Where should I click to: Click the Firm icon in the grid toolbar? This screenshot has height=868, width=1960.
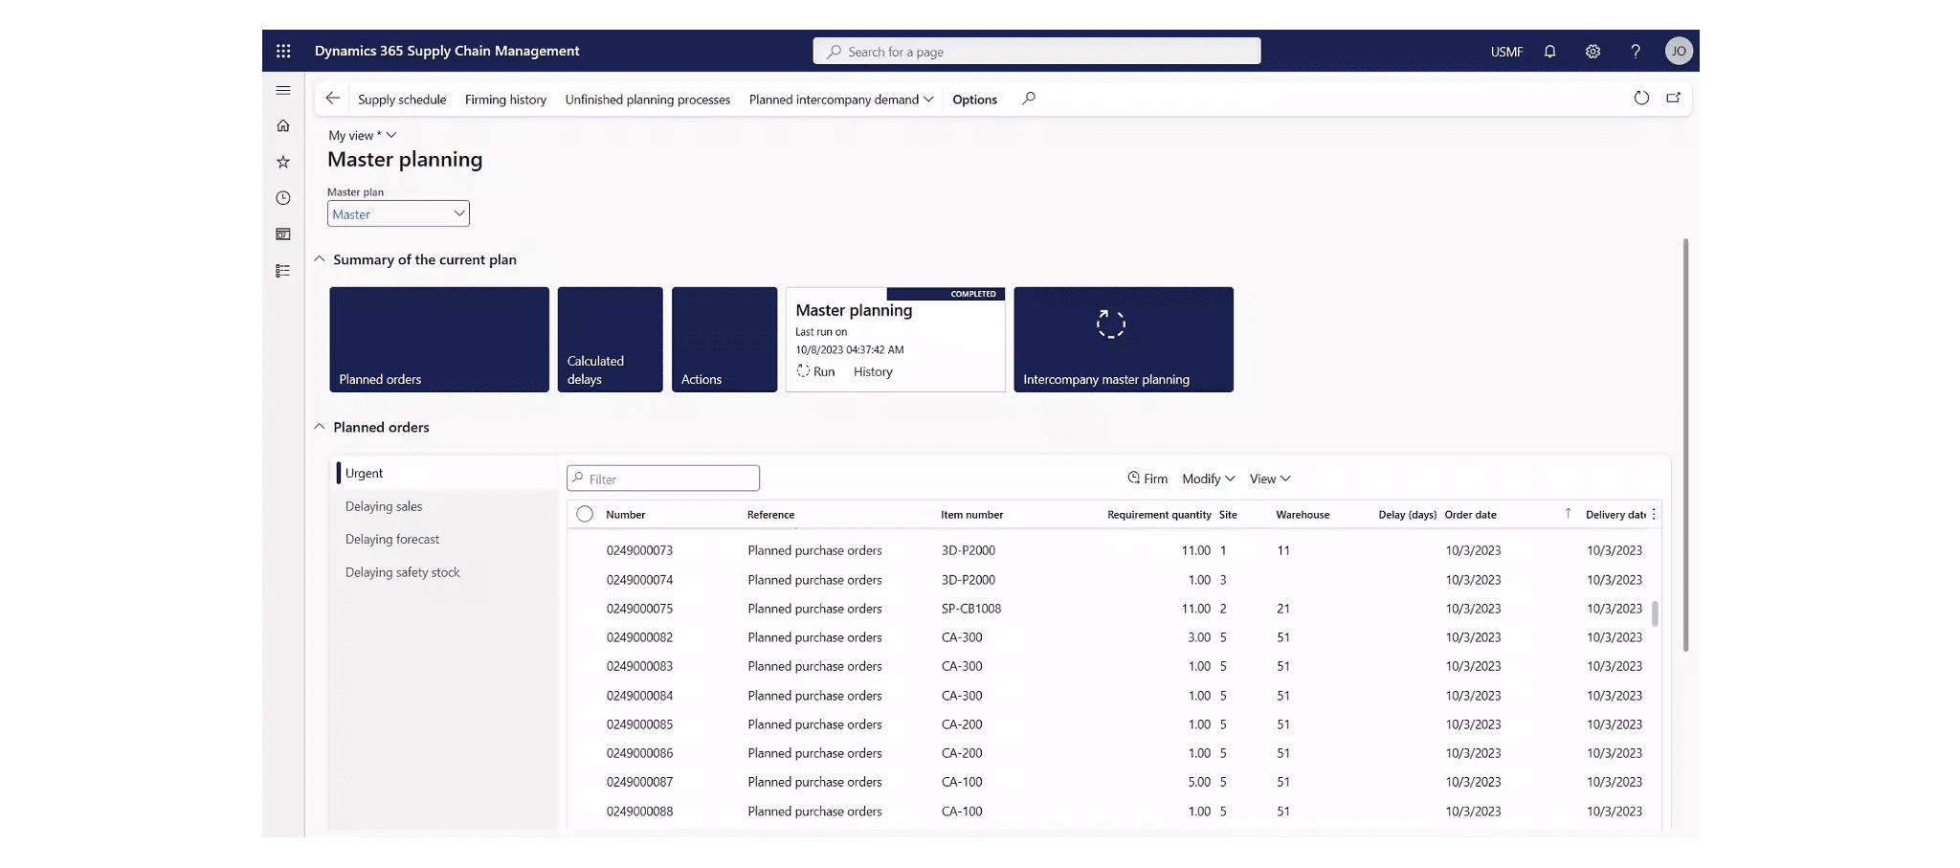(x=1134, y=478)
